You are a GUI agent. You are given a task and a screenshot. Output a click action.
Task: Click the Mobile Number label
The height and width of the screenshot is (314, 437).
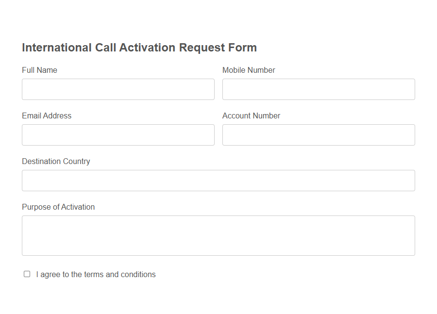click(x=248, y=70)
